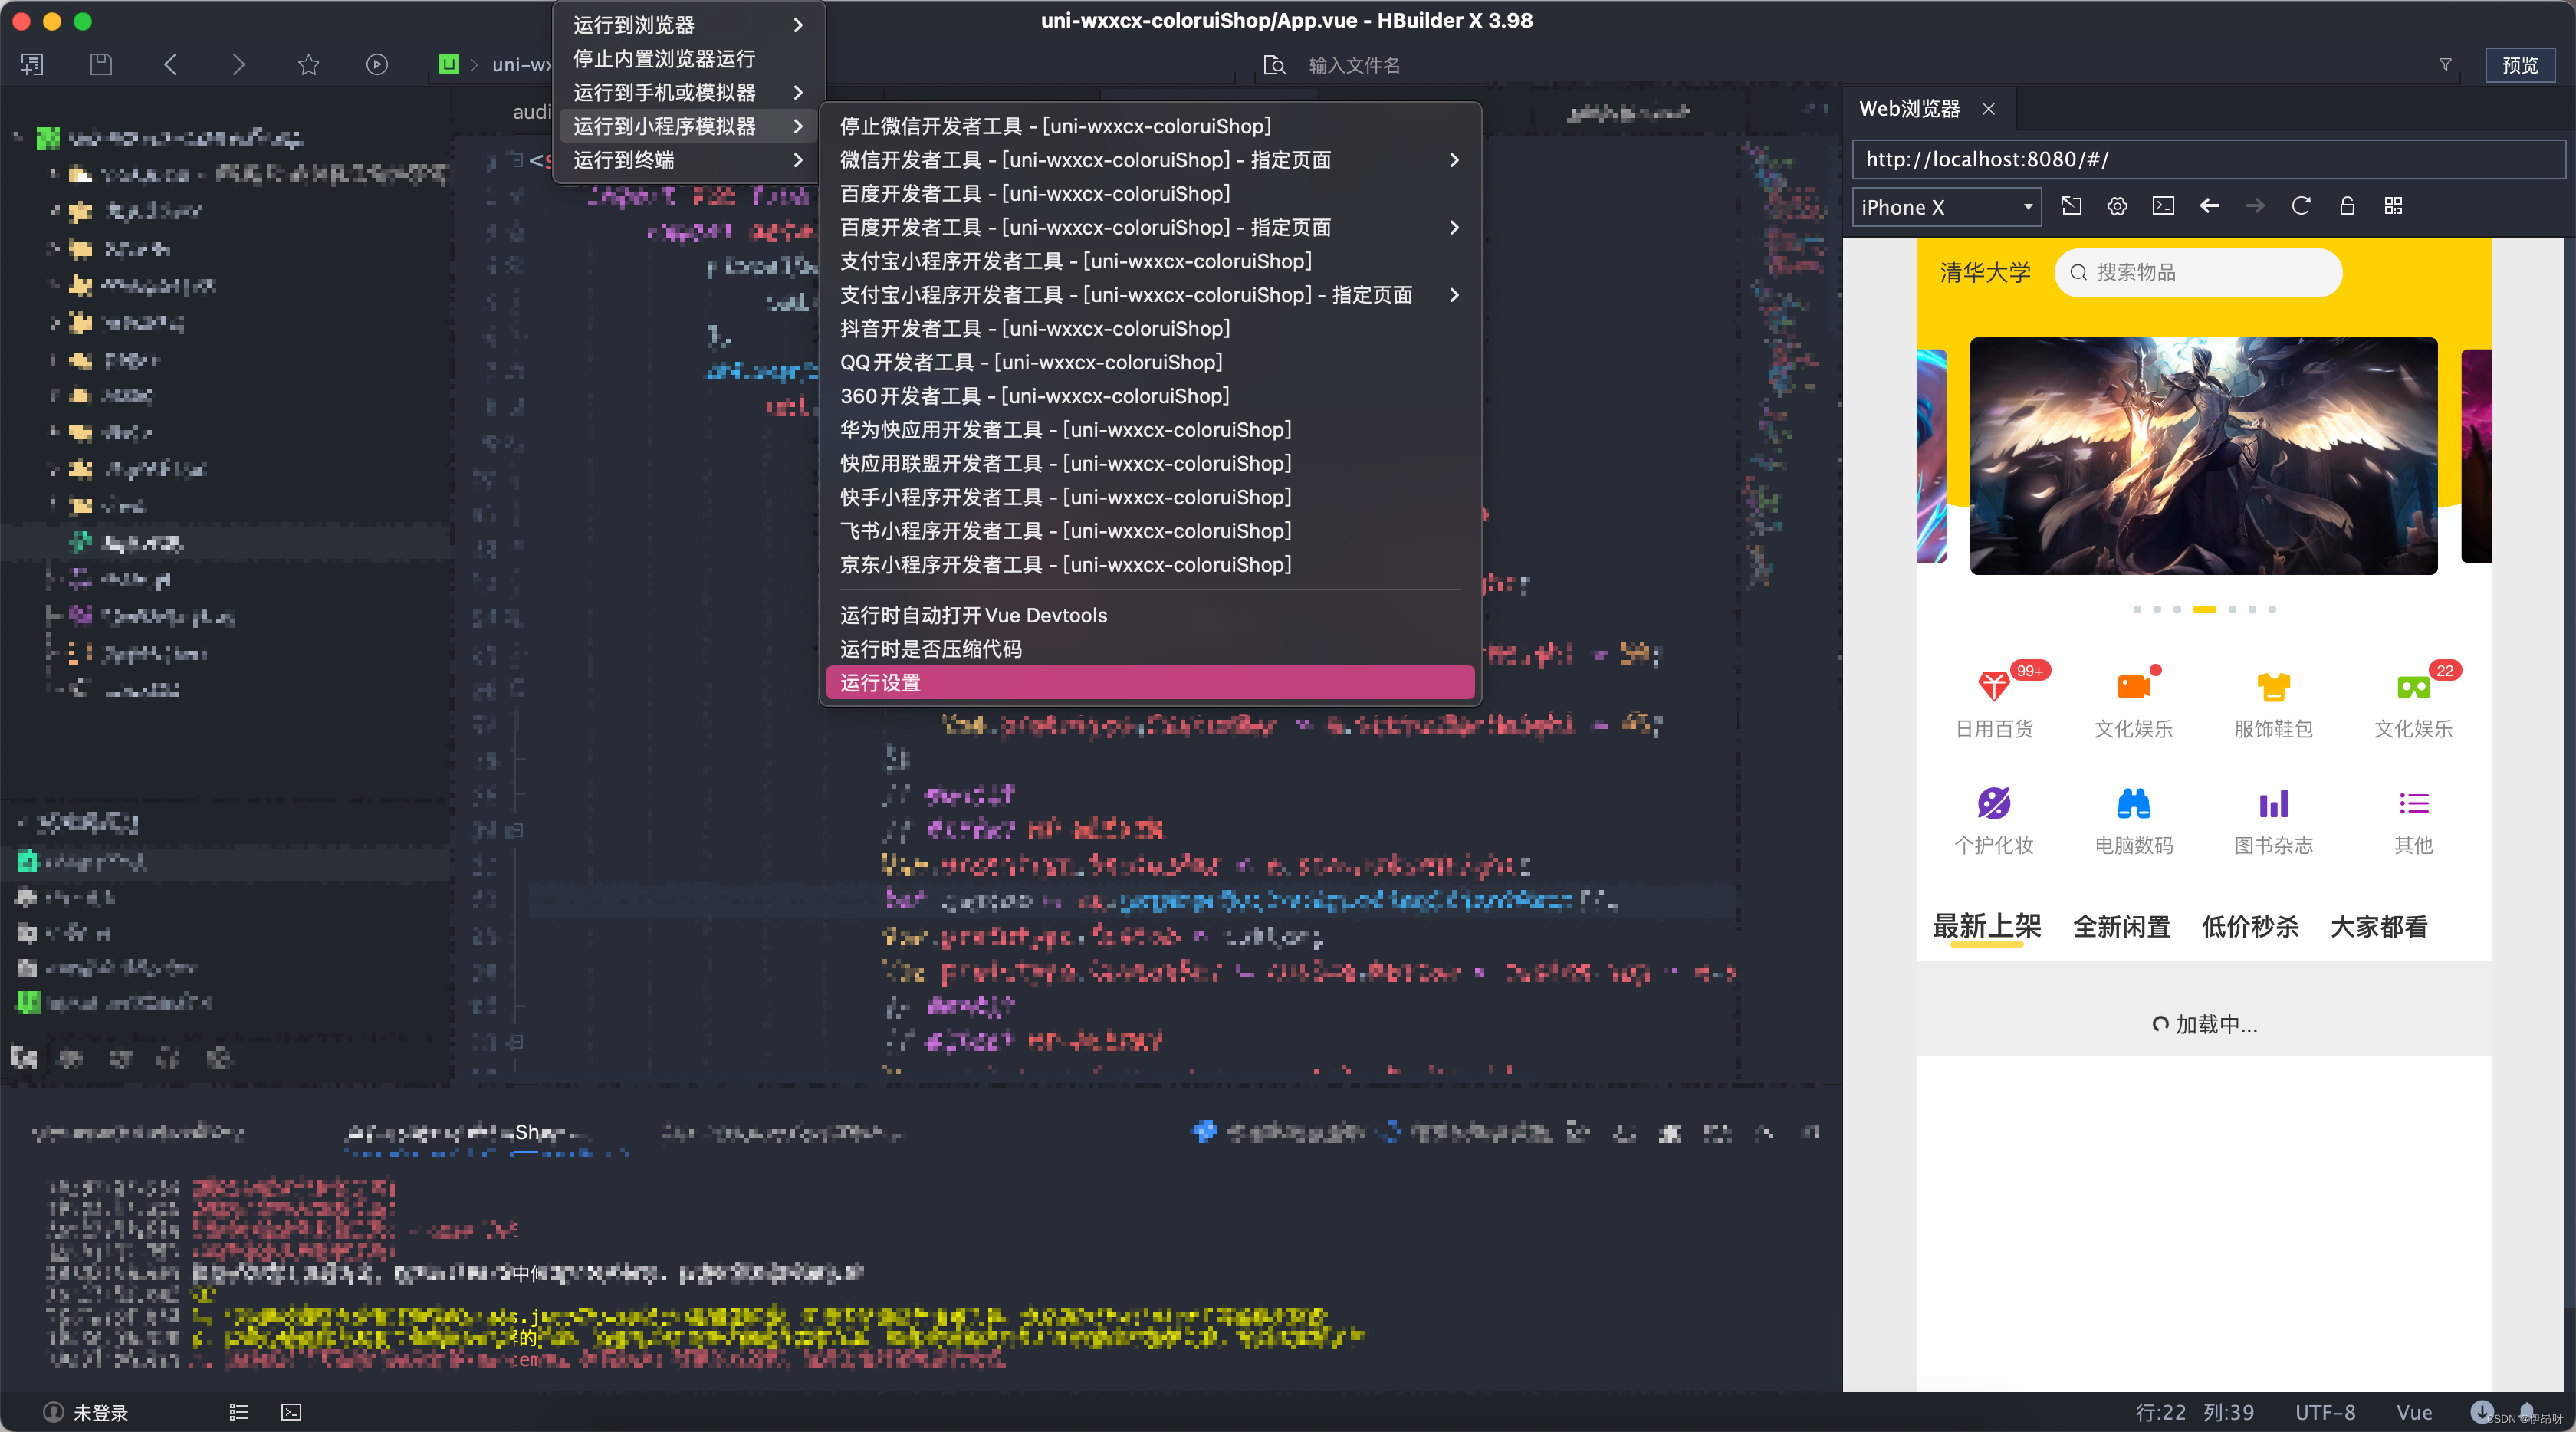
Task: Open the 其他 category icon
Action: [2413, 803]
